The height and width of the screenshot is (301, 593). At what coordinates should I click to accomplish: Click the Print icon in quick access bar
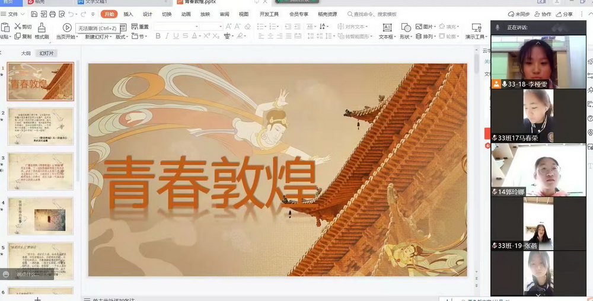[x=53, y=14]
